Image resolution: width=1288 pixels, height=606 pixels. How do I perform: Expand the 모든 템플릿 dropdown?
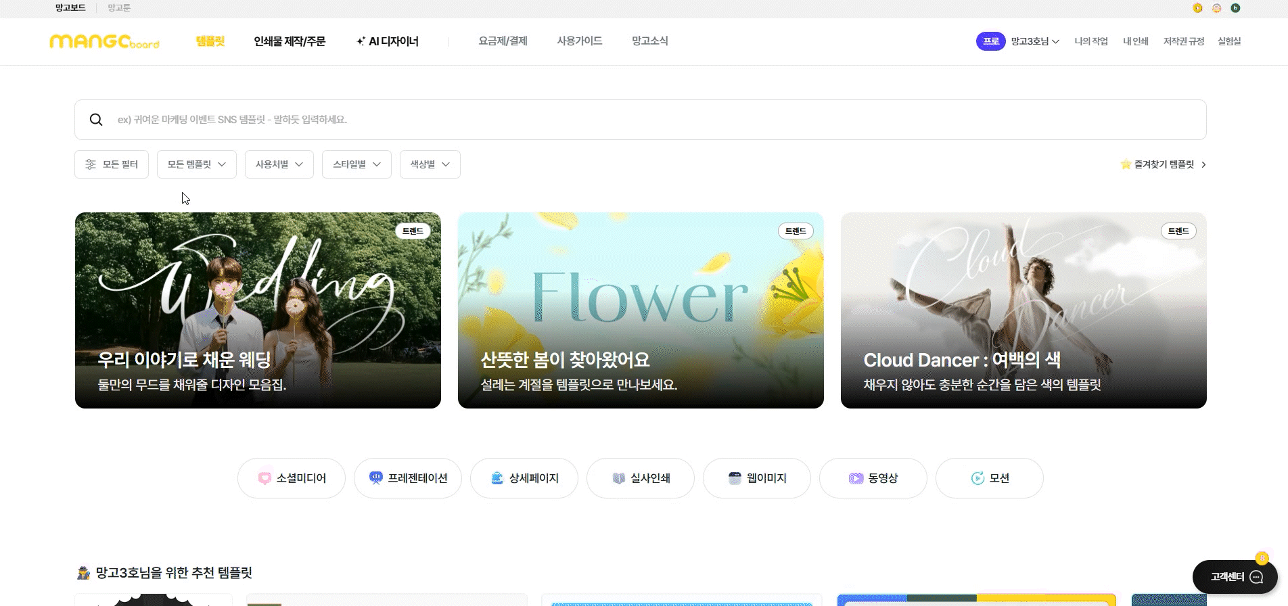tap(197, 164)
